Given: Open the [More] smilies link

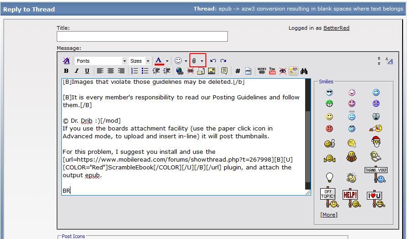Looking at the screenshot, I should 329,215.
